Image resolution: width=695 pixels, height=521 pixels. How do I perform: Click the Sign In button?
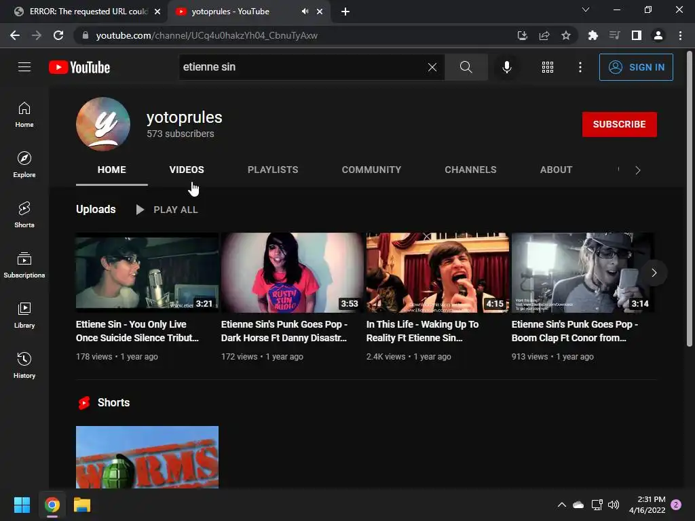pyautogui.click(x=636, y=67)
